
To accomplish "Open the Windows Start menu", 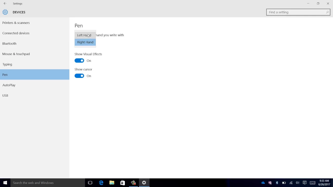I will click(5, 183).
